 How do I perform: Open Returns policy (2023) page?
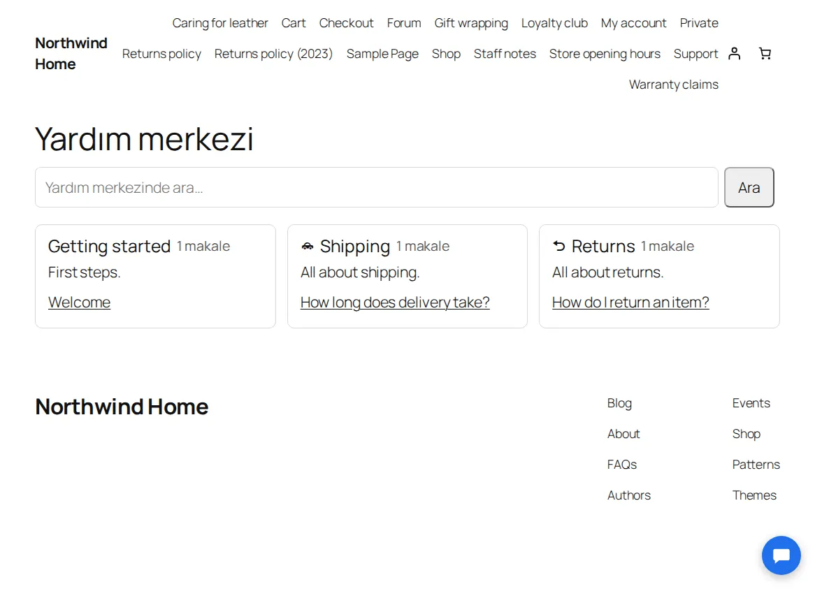click(273, 54)
